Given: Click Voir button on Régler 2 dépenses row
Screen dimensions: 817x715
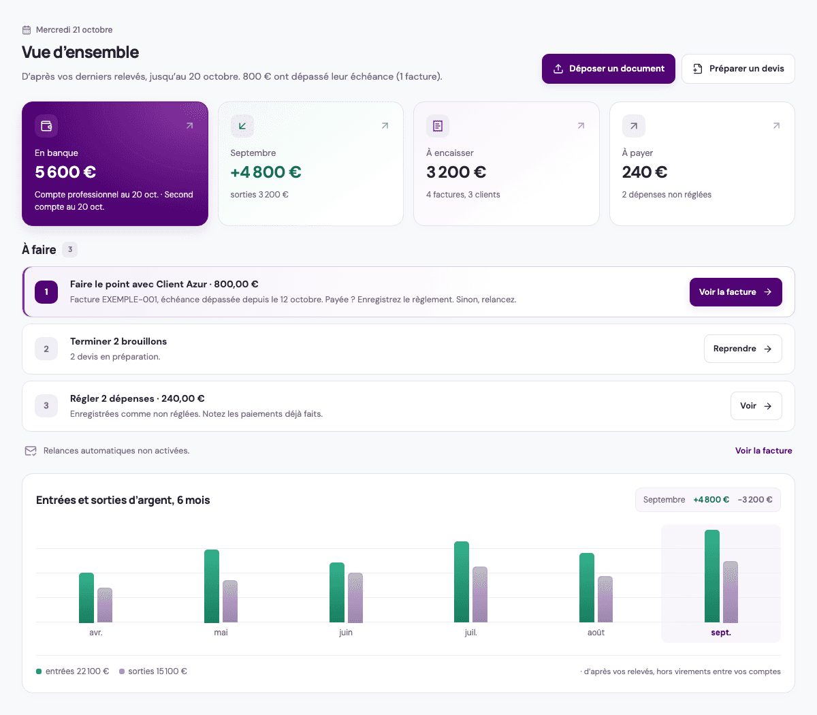Looking at the screenshot, I should tap(756, 406).
